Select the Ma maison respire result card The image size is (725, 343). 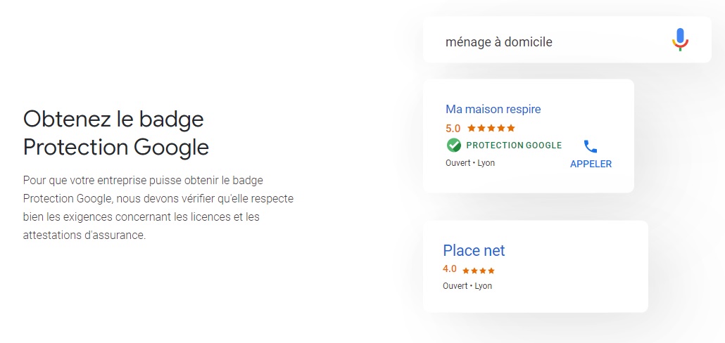[528, 136]
